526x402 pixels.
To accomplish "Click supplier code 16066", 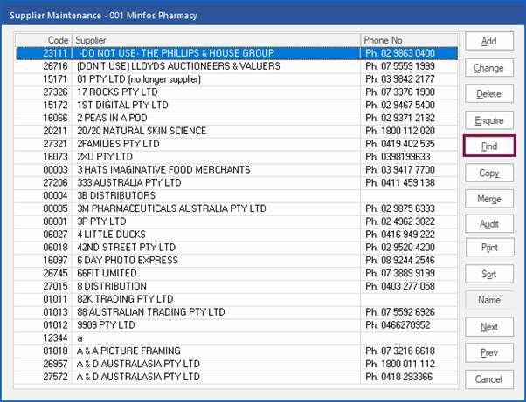I will pos(55,118).
